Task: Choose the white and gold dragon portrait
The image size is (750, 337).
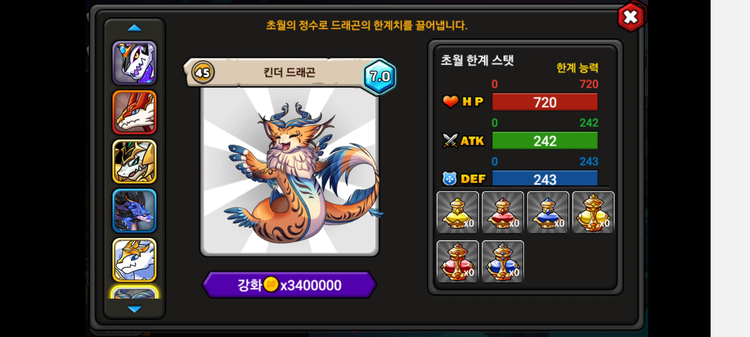Action: 134,260
